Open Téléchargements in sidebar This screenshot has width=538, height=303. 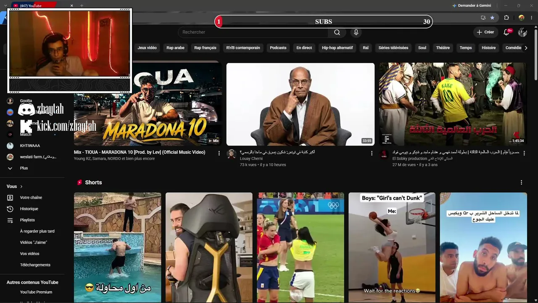click(35, 265)
